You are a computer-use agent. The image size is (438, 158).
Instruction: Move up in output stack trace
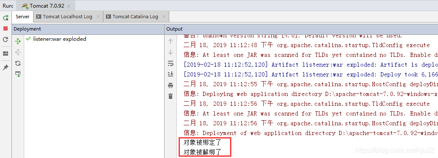171,41
